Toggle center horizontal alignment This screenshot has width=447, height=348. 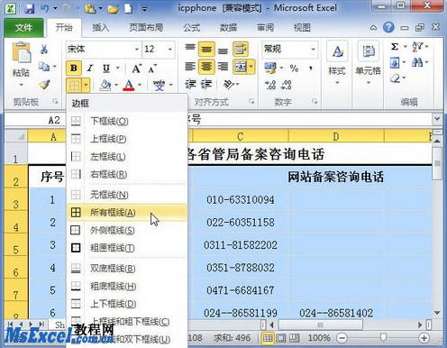(206, 67)
